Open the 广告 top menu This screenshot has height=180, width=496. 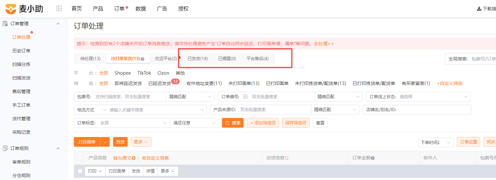pyautogui.click(x=162, y=9)
